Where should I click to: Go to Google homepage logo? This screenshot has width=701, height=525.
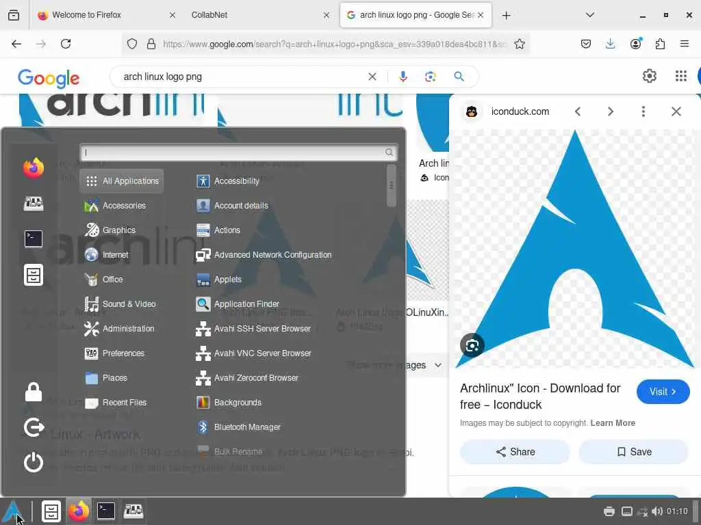coord(49,78)
